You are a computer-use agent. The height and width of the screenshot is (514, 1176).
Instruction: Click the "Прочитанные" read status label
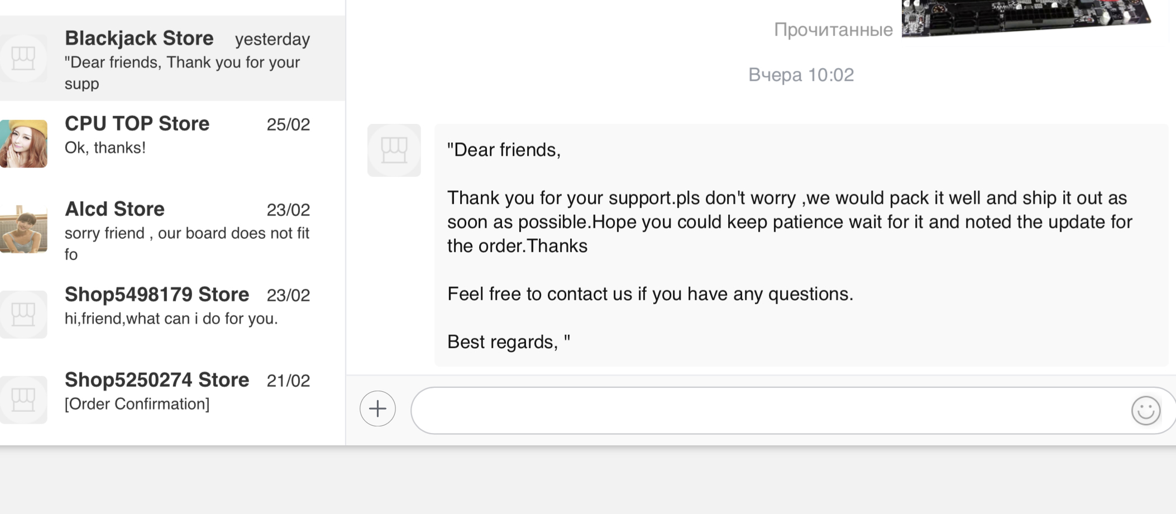(833, 30)
